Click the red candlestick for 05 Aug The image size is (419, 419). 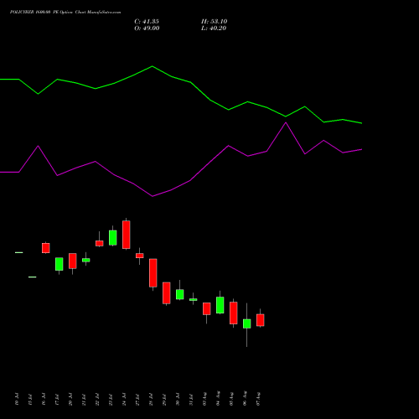point(234,313)
